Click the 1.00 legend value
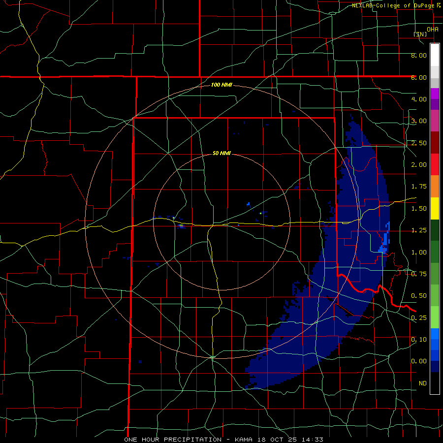 pyautogui.click(x=419, y=253)
